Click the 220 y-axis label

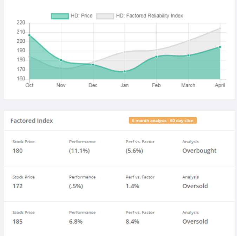21,23
